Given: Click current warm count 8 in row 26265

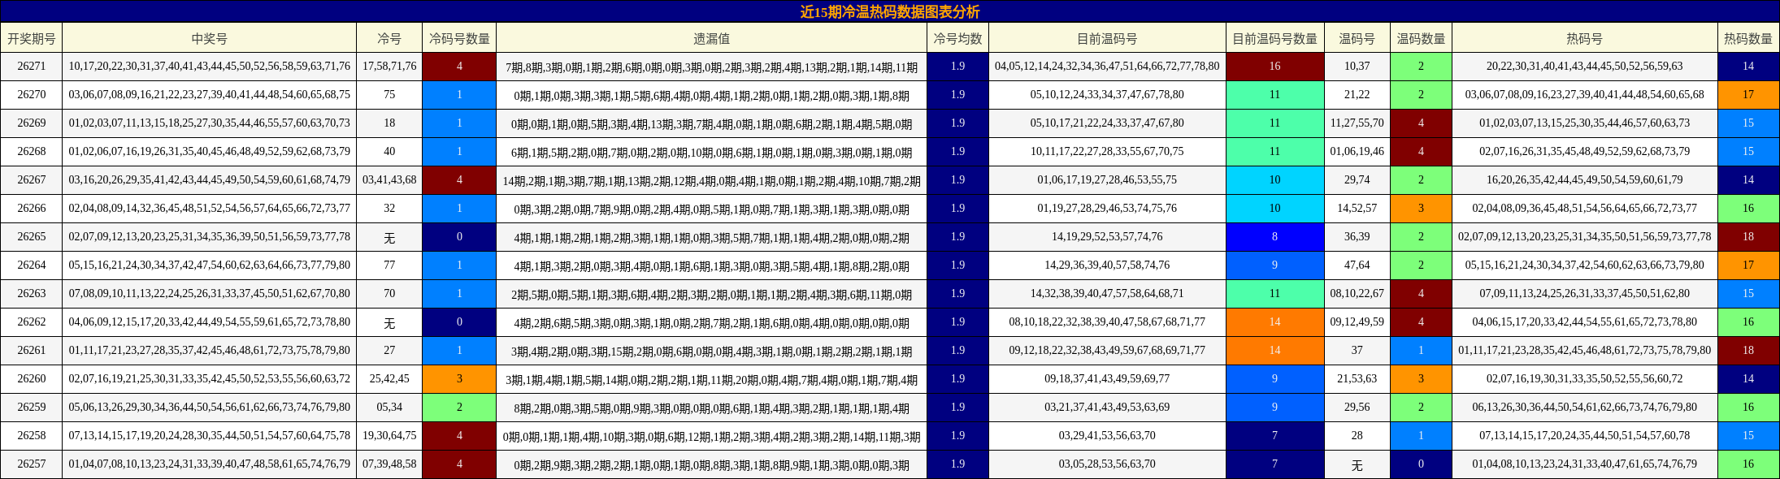Looking at the screenshot, I should point(1274,237).
